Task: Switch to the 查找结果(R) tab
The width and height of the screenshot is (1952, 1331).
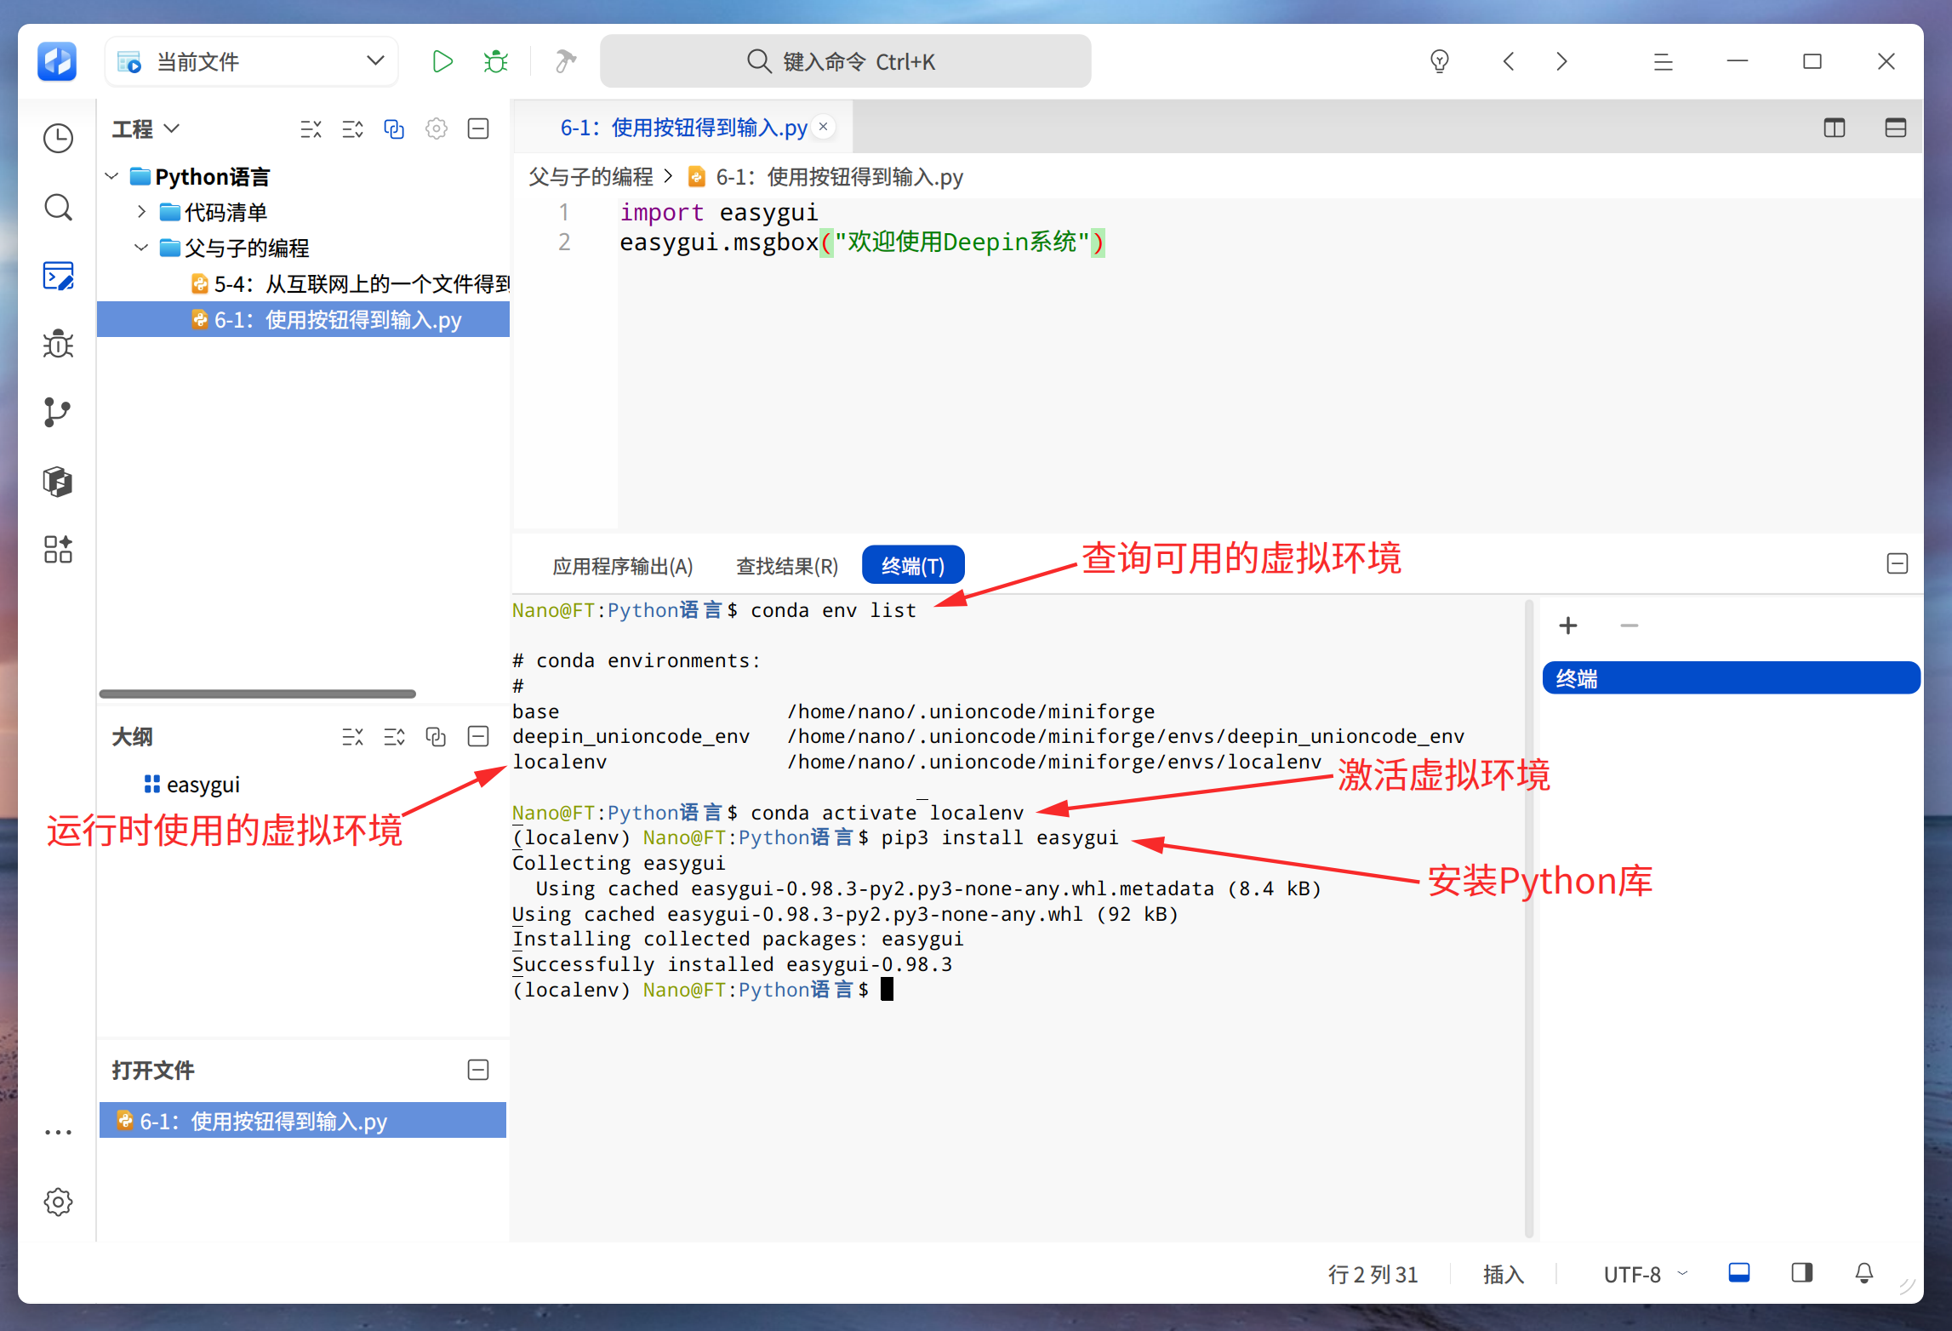Action: coord(787,566)
